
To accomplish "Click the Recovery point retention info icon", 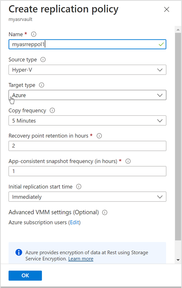I will [x=99, y=136].
